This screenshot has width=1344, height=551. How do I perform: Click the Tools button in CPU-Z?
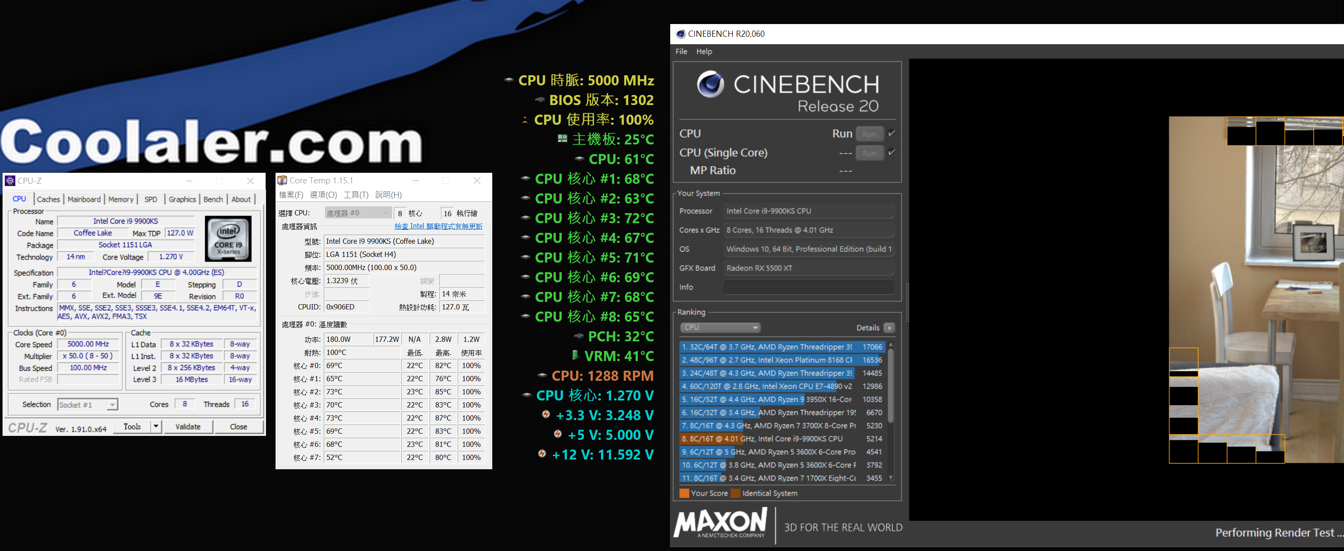[x=132, y=427]
